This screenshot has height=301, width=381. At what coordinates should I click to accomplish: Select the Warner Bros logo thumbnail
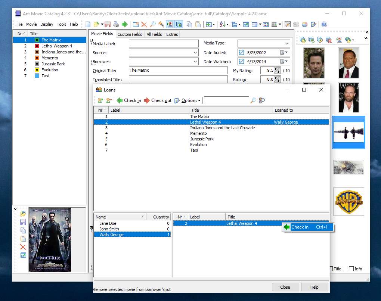tap(349, 202)
